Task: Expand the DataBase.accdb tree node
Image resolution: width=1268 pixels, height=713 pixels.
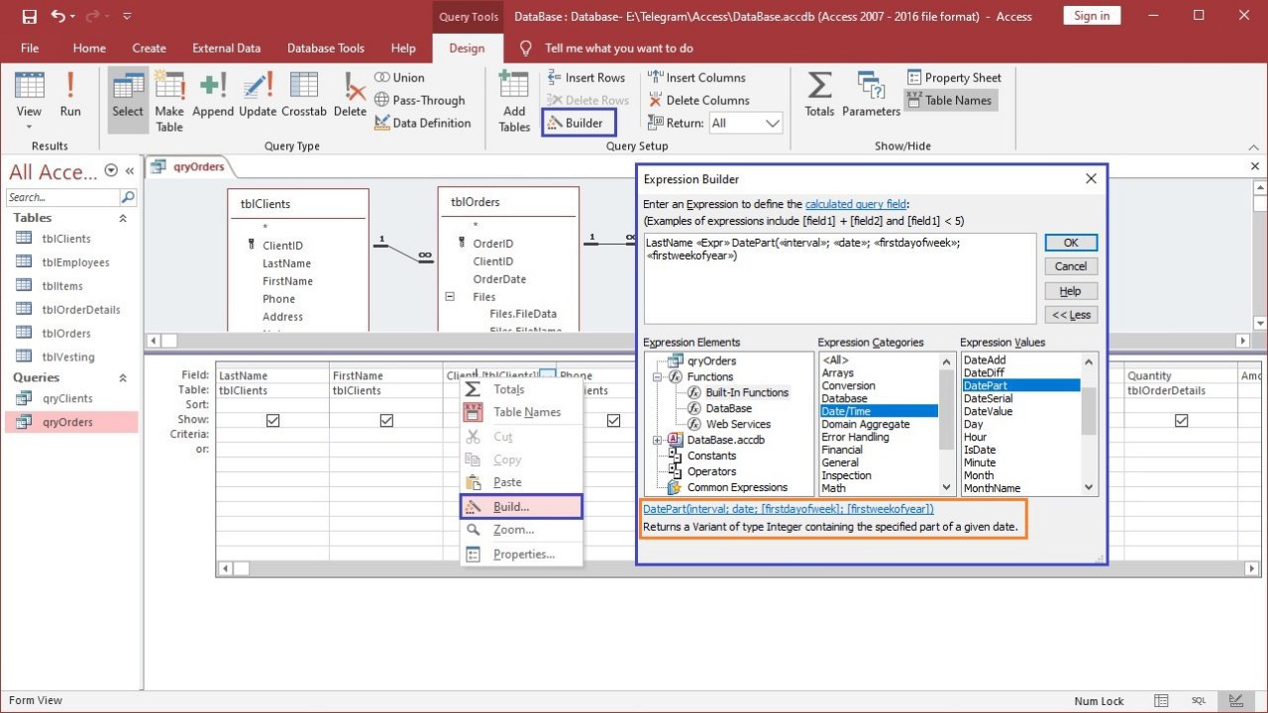Action: (657, 440)
